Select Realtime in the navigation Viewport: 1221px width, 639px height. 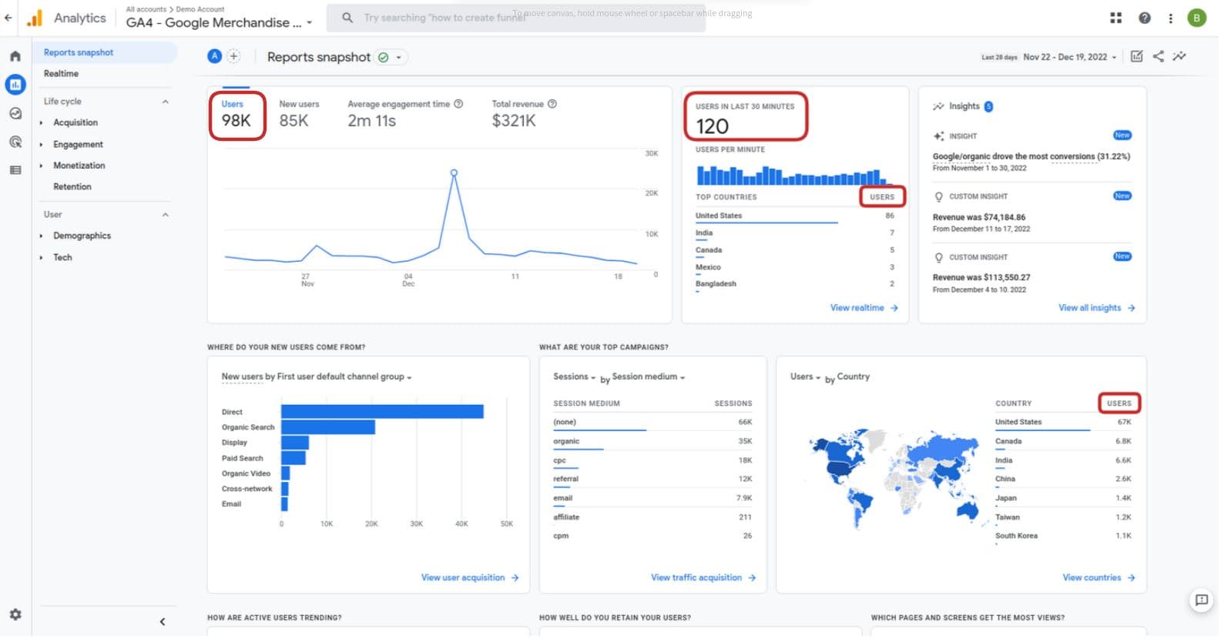coord(61,74)
